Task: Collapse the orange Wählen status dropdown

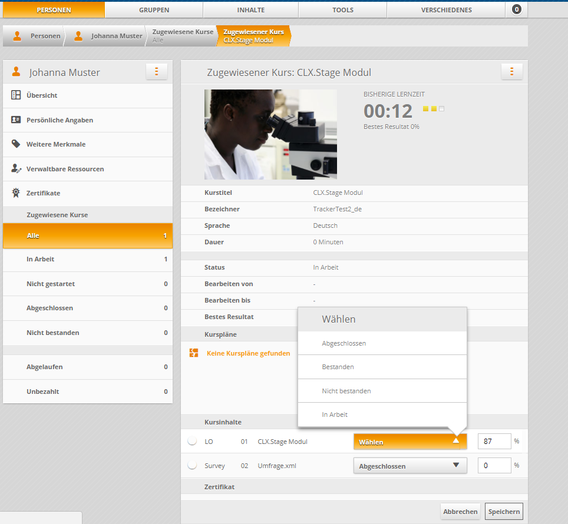Action: [x=410, y=442]
